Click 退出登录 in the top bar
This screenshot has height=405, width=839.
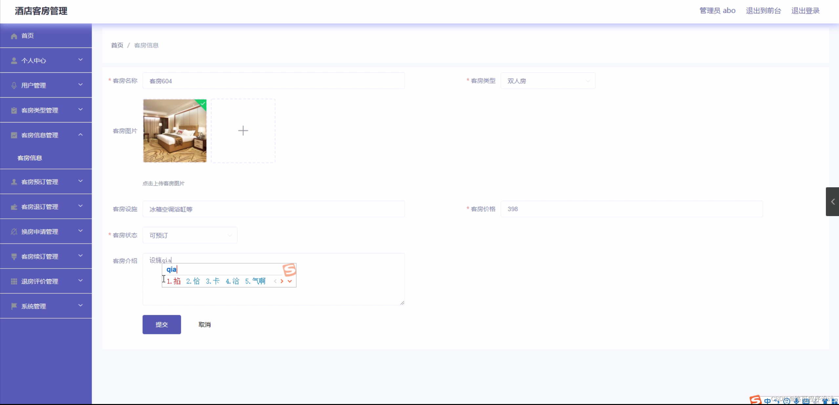[x=805, y=10]
